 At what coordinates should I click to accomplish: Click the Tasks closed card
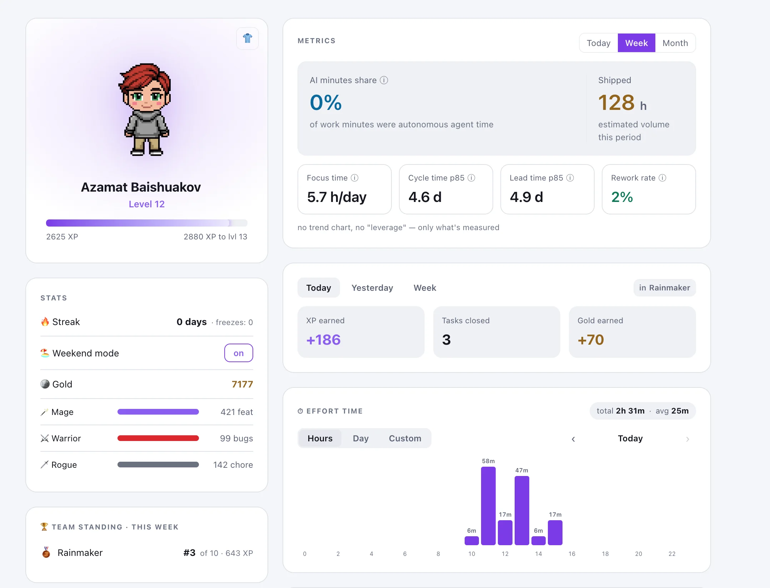pos(496,332)
